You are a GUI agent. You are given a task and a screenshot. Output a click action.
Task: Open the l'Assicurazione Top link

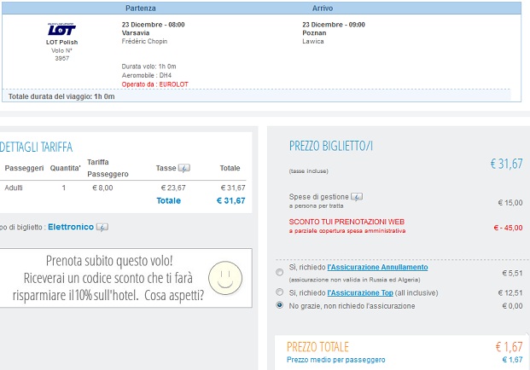pyautogui.click(x=360, y=292)
